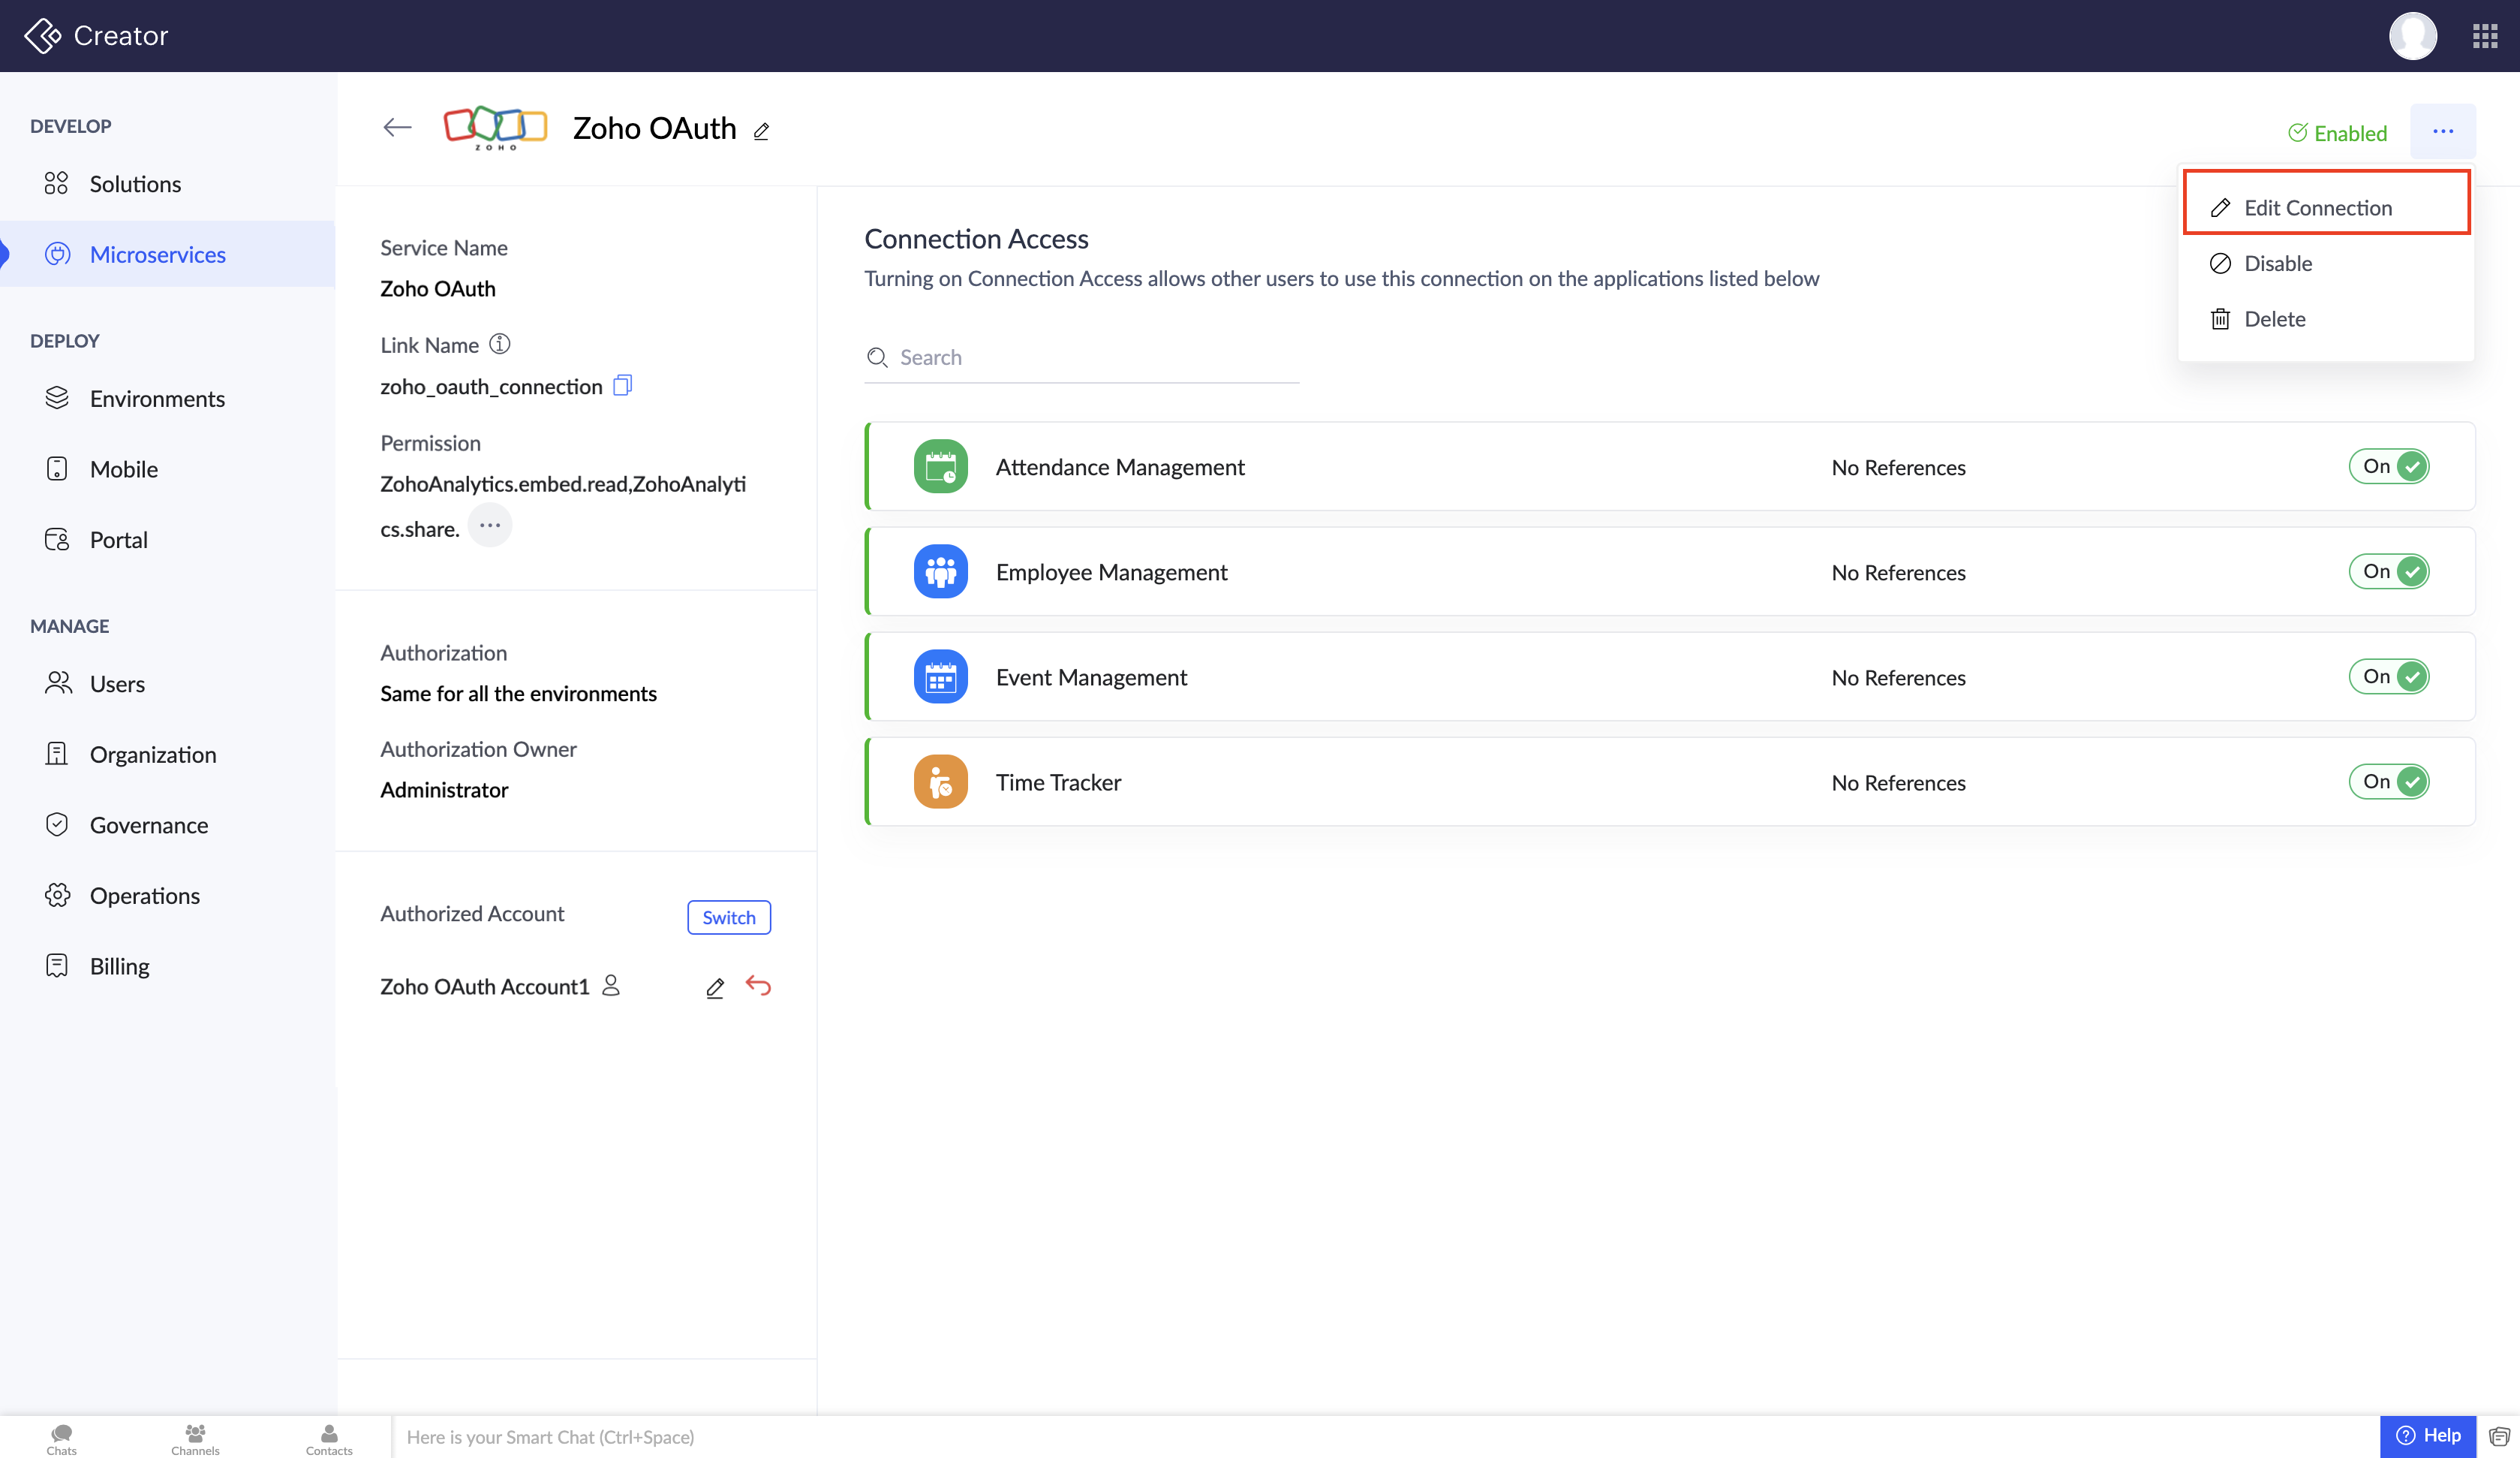The height and width of the screenshot is (1458, 2520).
Task: Click the back arrow beside Zoho logo
Action: [x=397, y=127]
